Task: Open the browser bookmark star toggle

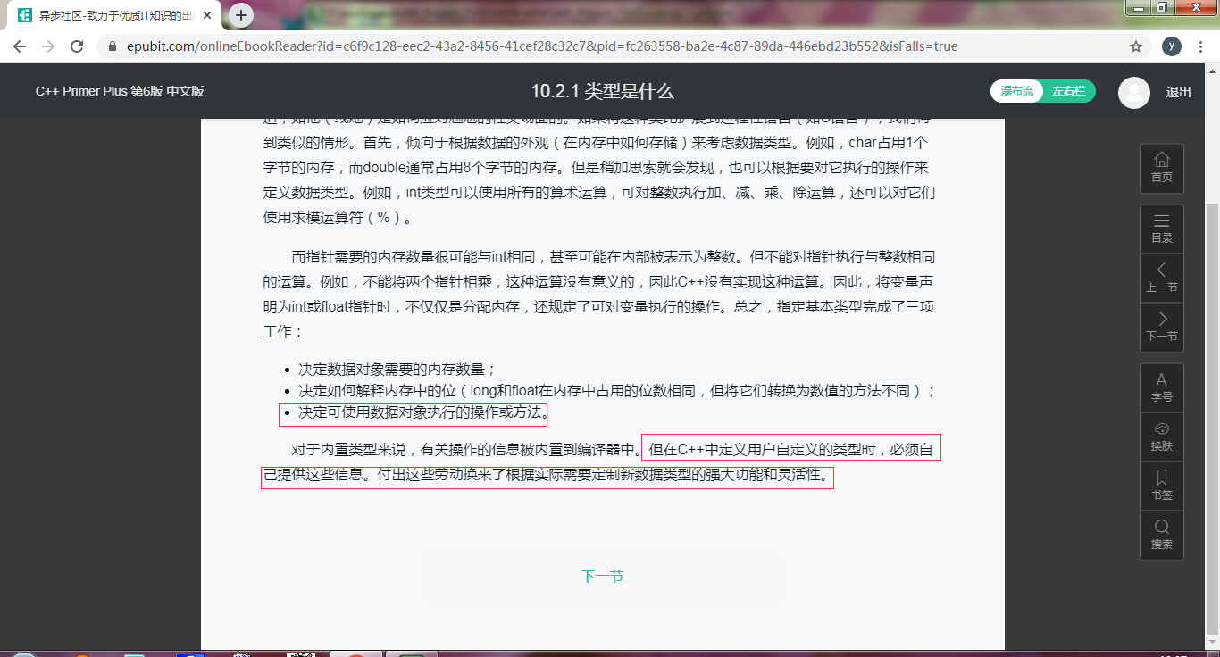Action: pos(1136,46)
